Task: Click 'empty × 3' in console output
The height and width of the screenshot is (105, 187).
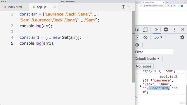Action: (151, 71)
